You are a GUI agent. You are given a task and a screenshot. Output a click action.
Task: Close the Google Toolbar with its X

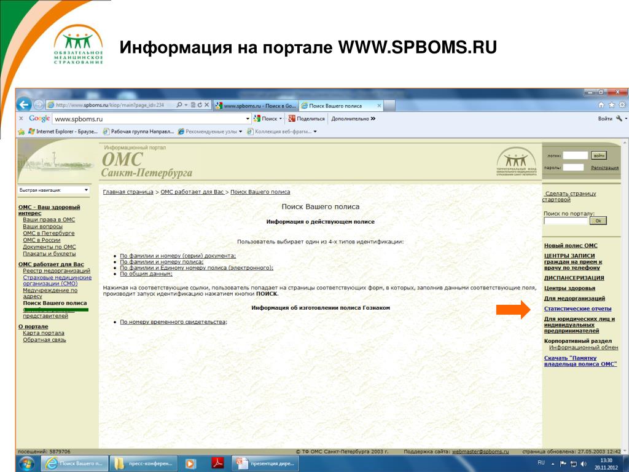tap(21, 119)
